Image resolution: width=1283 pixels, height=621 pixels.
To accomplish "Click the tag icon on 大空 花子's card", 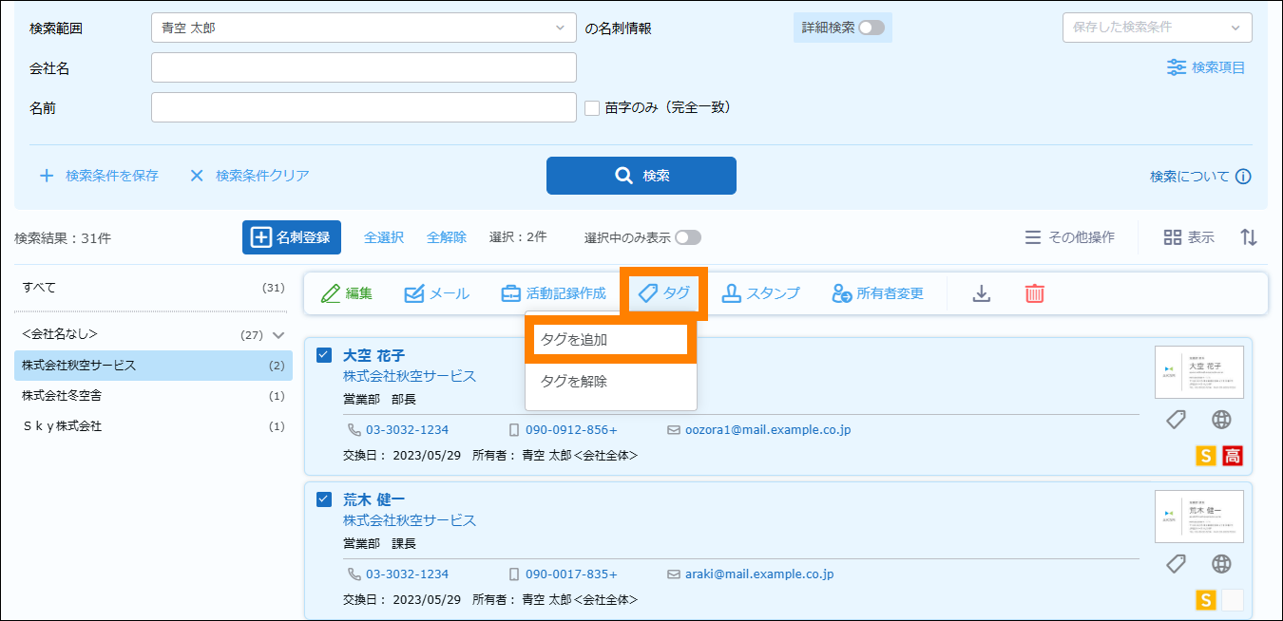I will [1176, 420].
